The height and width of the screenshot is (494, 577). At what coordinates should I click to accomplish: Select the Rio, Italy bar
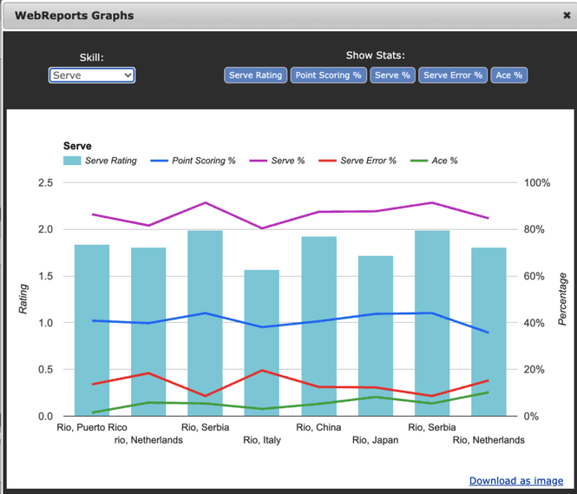(261, 343)
